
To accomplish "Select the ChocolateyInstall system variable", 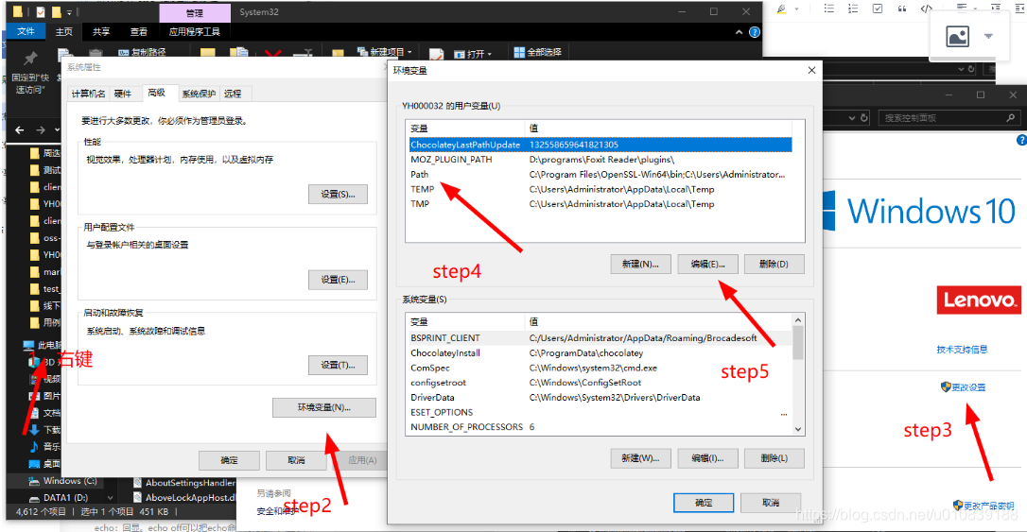I will pos(600,353).
